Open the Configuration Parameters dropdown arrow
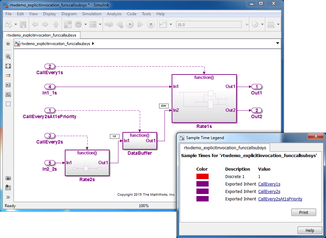The width and height of the screenshot is (326, 238). [x=85, y=24]
